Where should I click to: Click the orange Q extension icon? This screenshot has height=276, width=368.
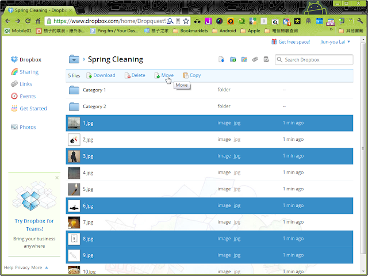[x=231, y=21]
